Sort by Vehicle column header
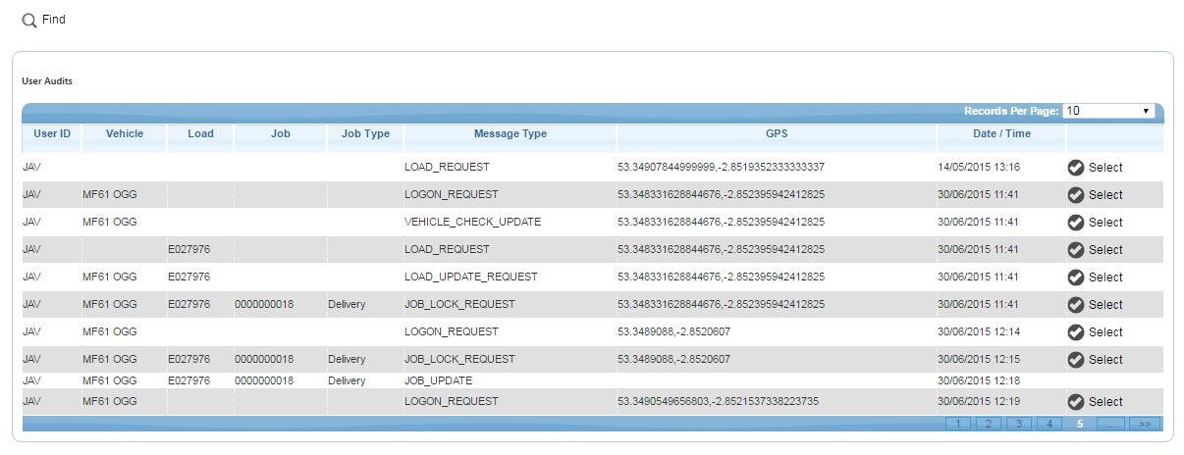The image size is (1184, 455). [125, 133]
